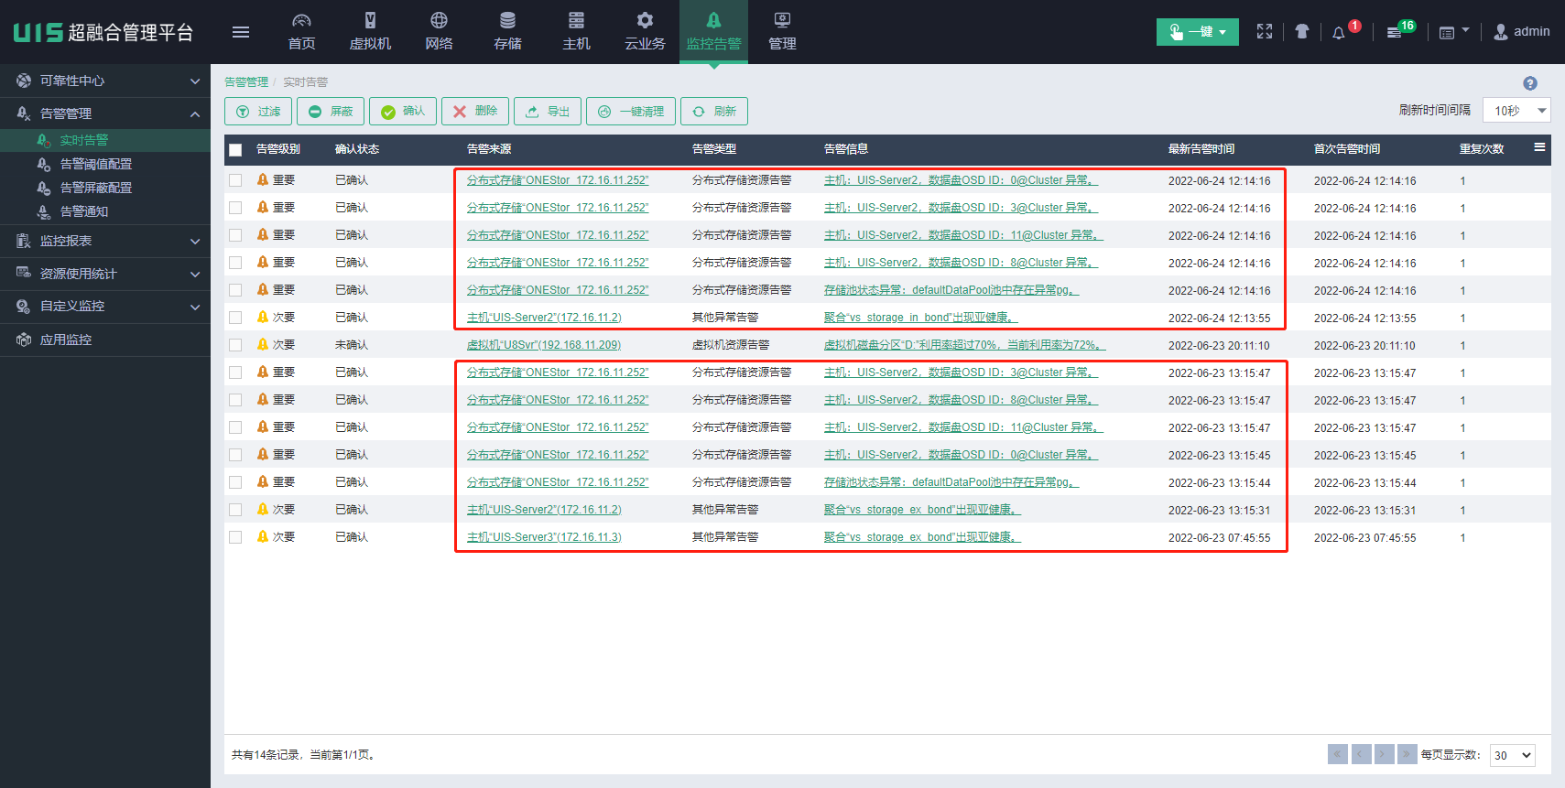Open the 虚拟机"U8Svr"(192.168.11.209) source link
1565x788 pixels.
click(x=543, y=345)
